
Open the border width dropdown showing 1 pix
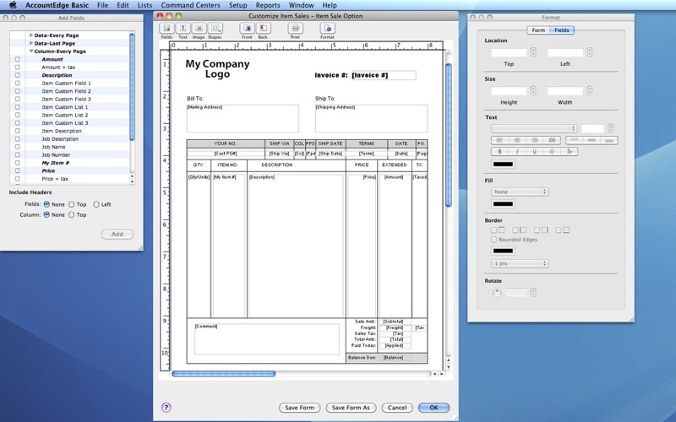(x=520, y=263)
